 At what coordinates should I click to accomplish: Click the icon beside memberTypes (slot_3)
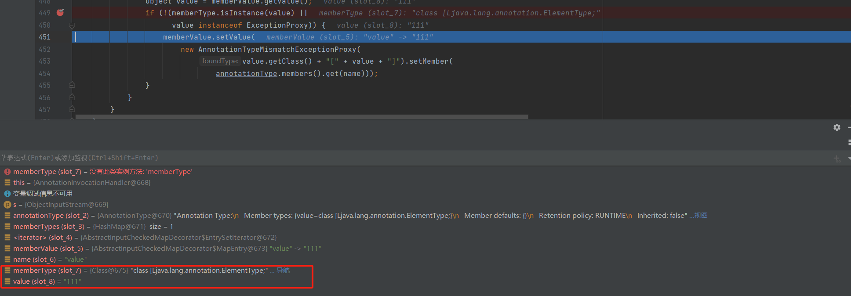(7, 227)
